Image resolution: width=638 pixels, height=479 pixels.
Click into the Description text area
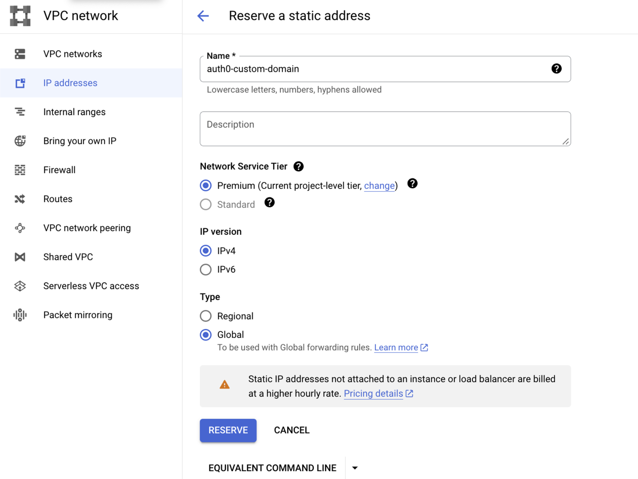click(385, 129)
